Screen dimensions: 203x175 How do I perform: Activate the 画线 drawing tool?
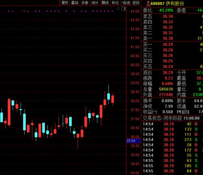(105, 3)
